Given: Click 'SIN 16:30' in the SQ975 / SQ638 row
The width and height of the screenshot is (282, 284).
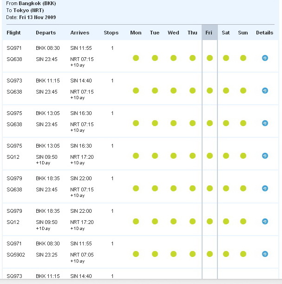Looking at the screenshot, I should click(x=81, y=113).
